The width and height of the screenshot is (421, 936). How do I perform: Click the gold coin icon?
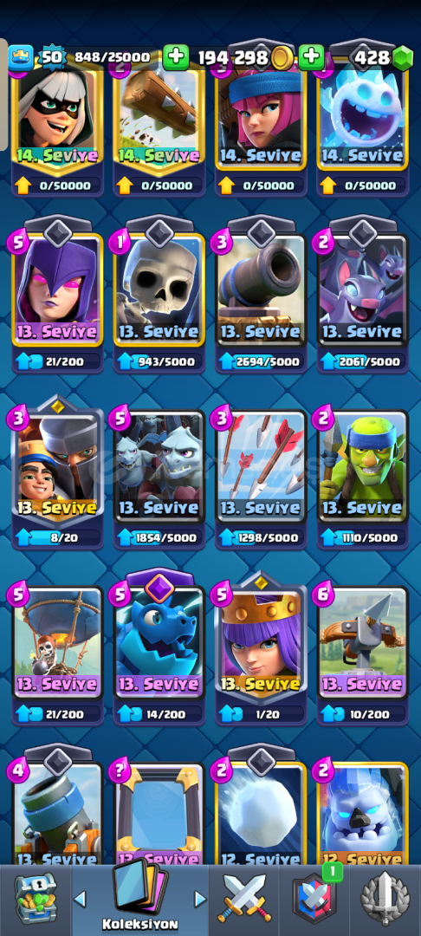pyautogui.click(x=281, y=58)
